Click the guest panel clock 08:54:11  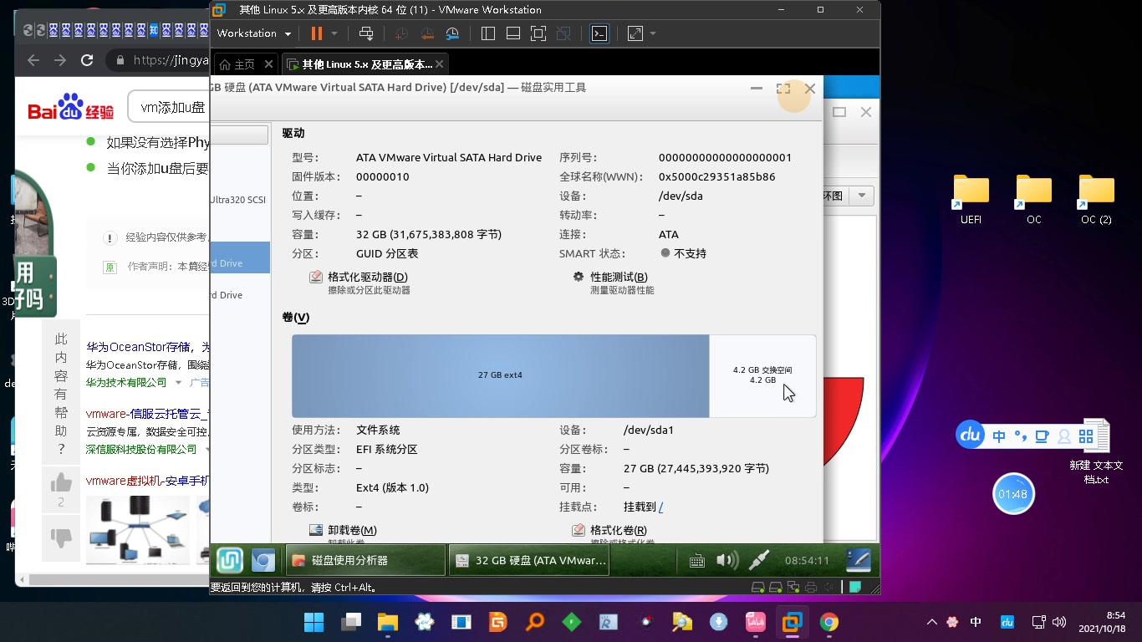pyautogui.click(x=807, y=561)
